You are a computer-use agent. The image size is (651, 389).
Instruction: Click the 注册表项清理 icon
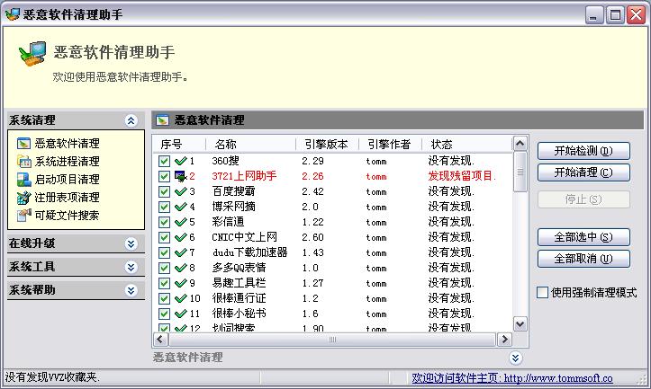click(23, 197)
